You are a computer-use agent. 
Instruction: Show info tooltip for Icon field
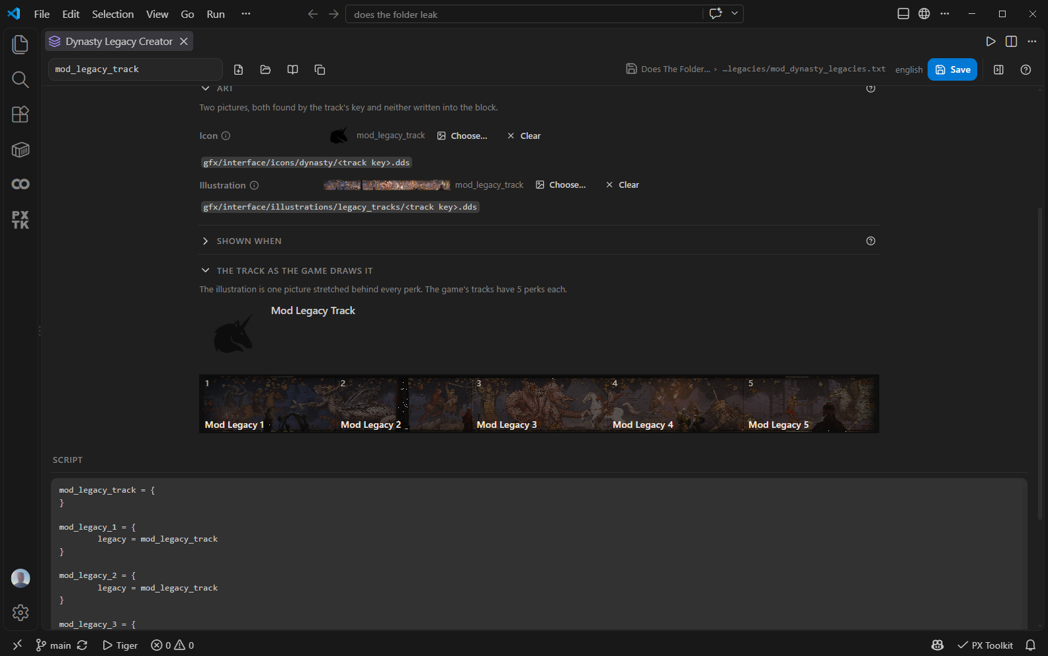coord(226,136)
